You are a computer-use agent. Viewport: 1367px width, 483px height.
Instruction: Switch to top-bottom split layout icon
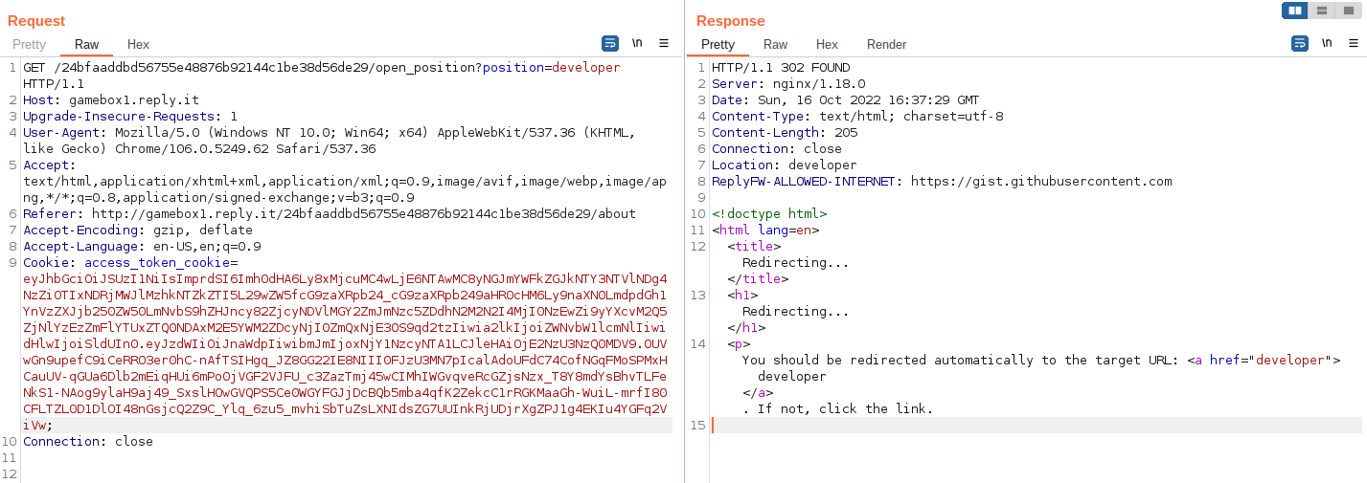pos(1322,11)
